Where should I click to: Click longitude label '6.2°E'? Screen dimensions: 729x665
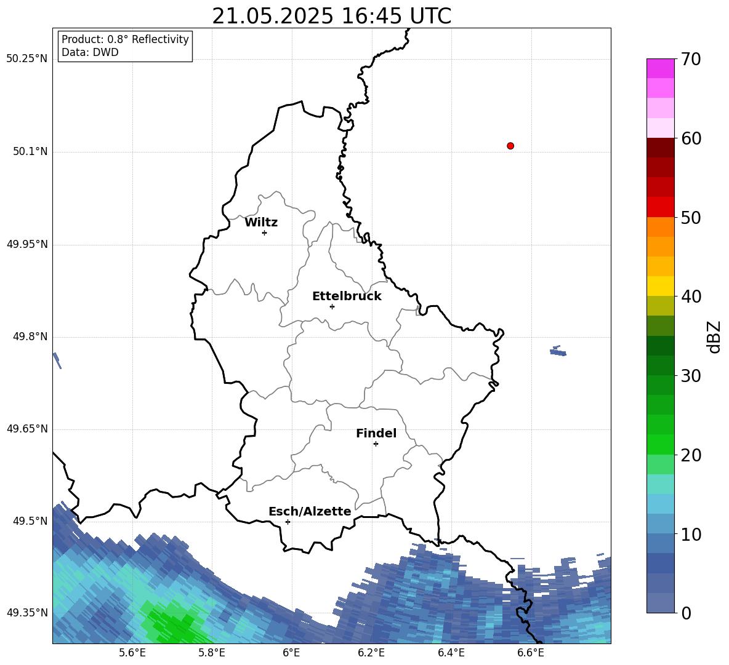pos(371,653)
